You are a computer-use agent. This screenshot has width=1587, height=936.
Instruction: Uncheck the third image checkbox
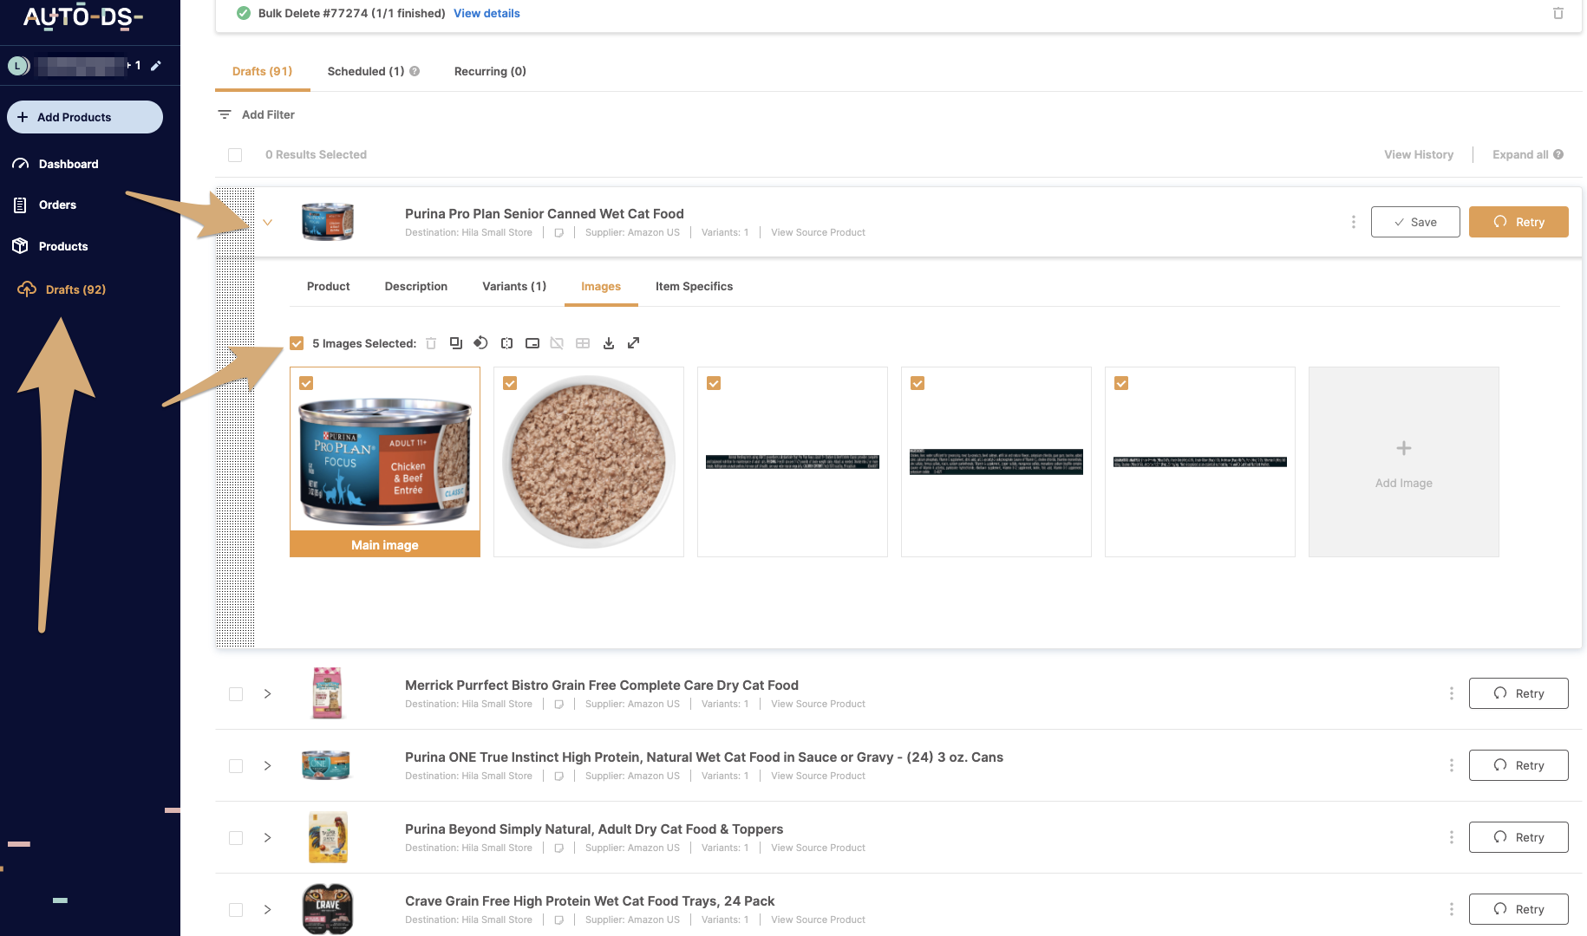714,383
